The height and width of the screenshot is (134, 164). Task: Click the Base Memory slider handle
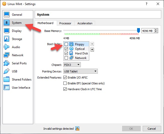tap(138, 30)
